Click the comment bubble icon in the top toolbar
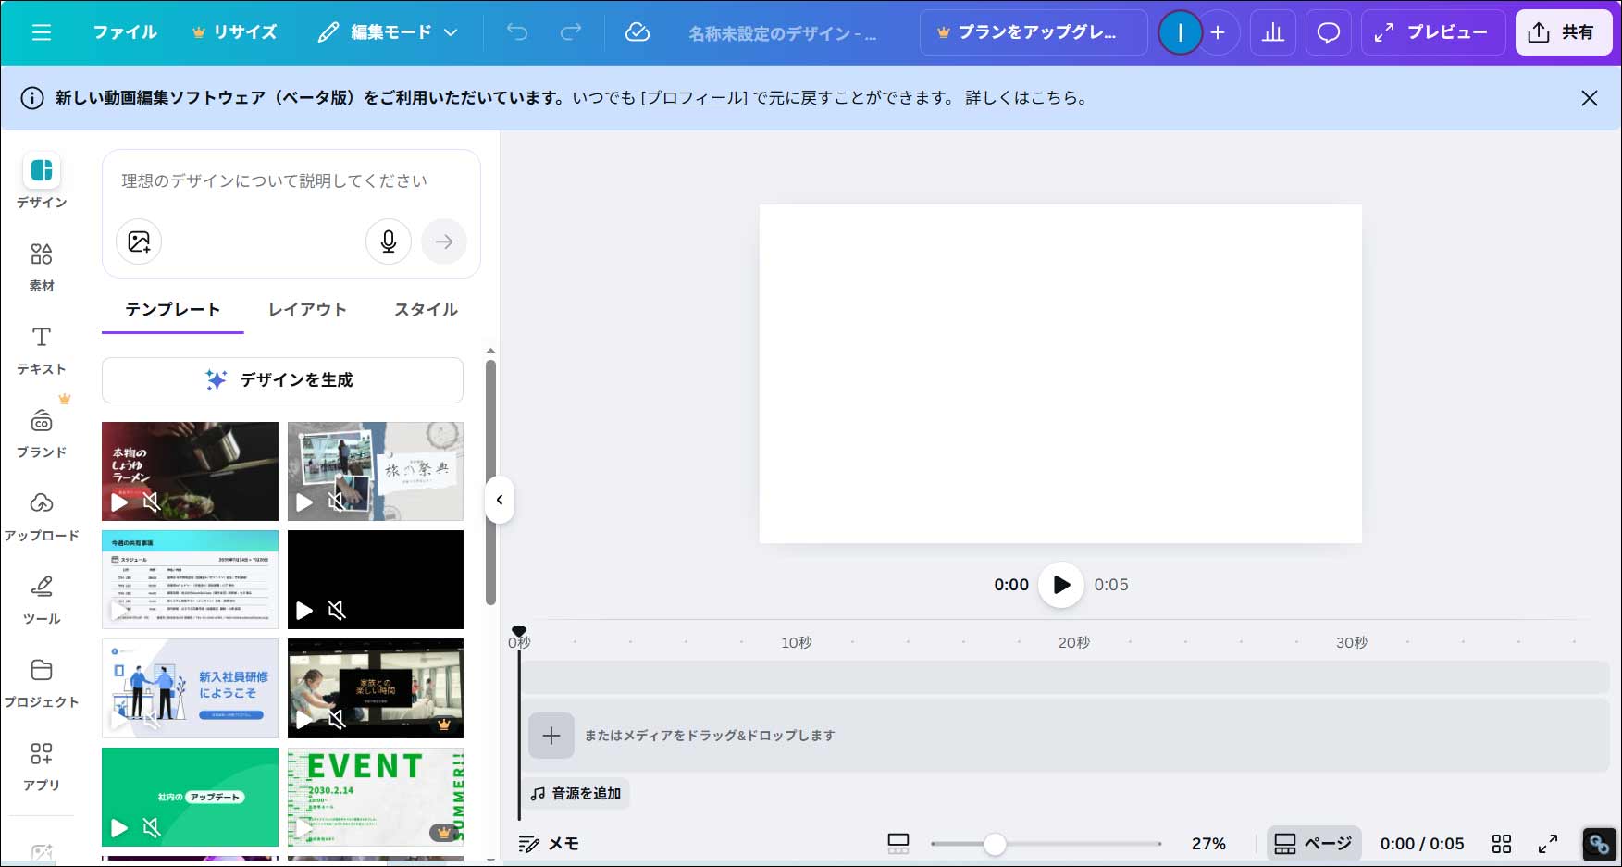 point(1328,32)
